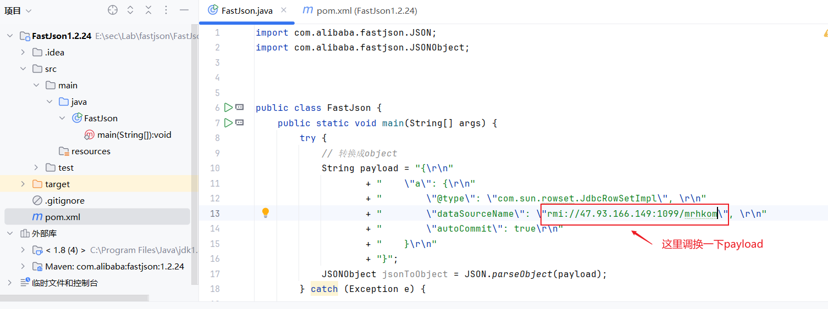This screenshot has height=309, width=828.
Task: Open the yellow lightbulb quick-fix on line 13
Action: pos(266,213)
